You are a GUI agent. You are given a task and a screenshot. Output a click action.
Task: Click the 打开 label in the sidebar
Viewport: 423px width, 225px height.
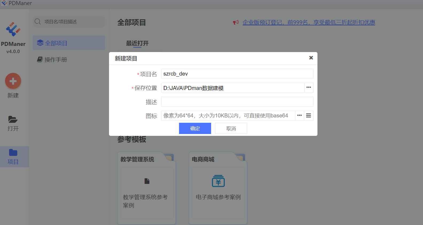point(13,129)
